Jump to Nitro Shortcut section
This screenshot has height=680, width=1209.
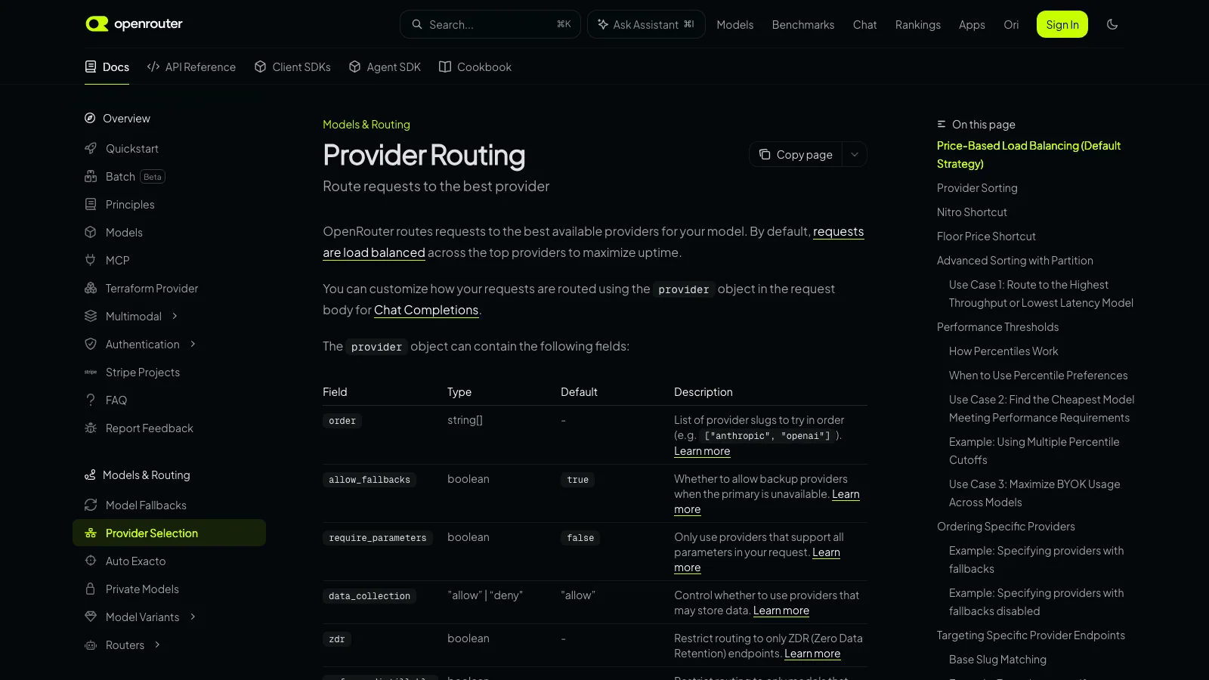(972, 212)
